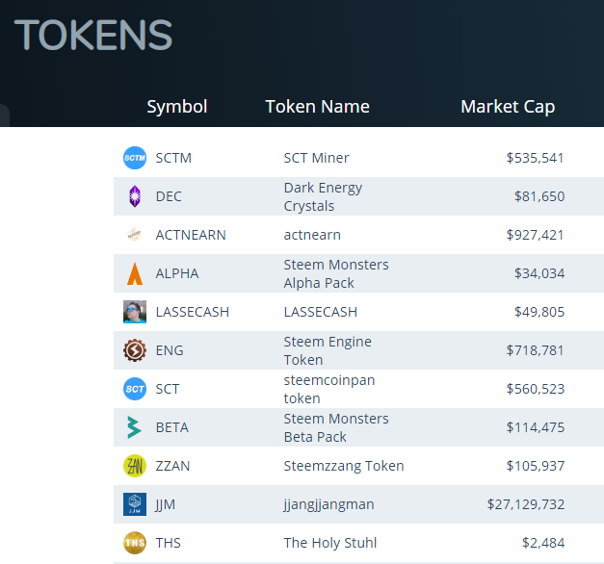Click Steem Monsters Alpha Pack name

(x=336, y=273)
